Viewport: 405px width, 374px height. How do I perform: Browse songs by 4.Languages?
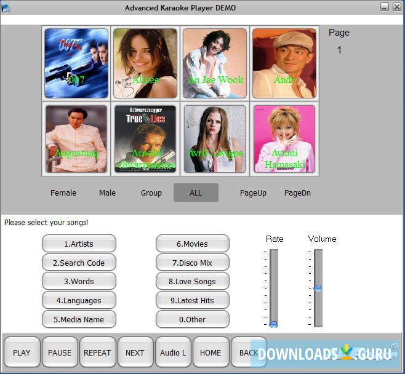pyautogui.click(x=79, y=300)
